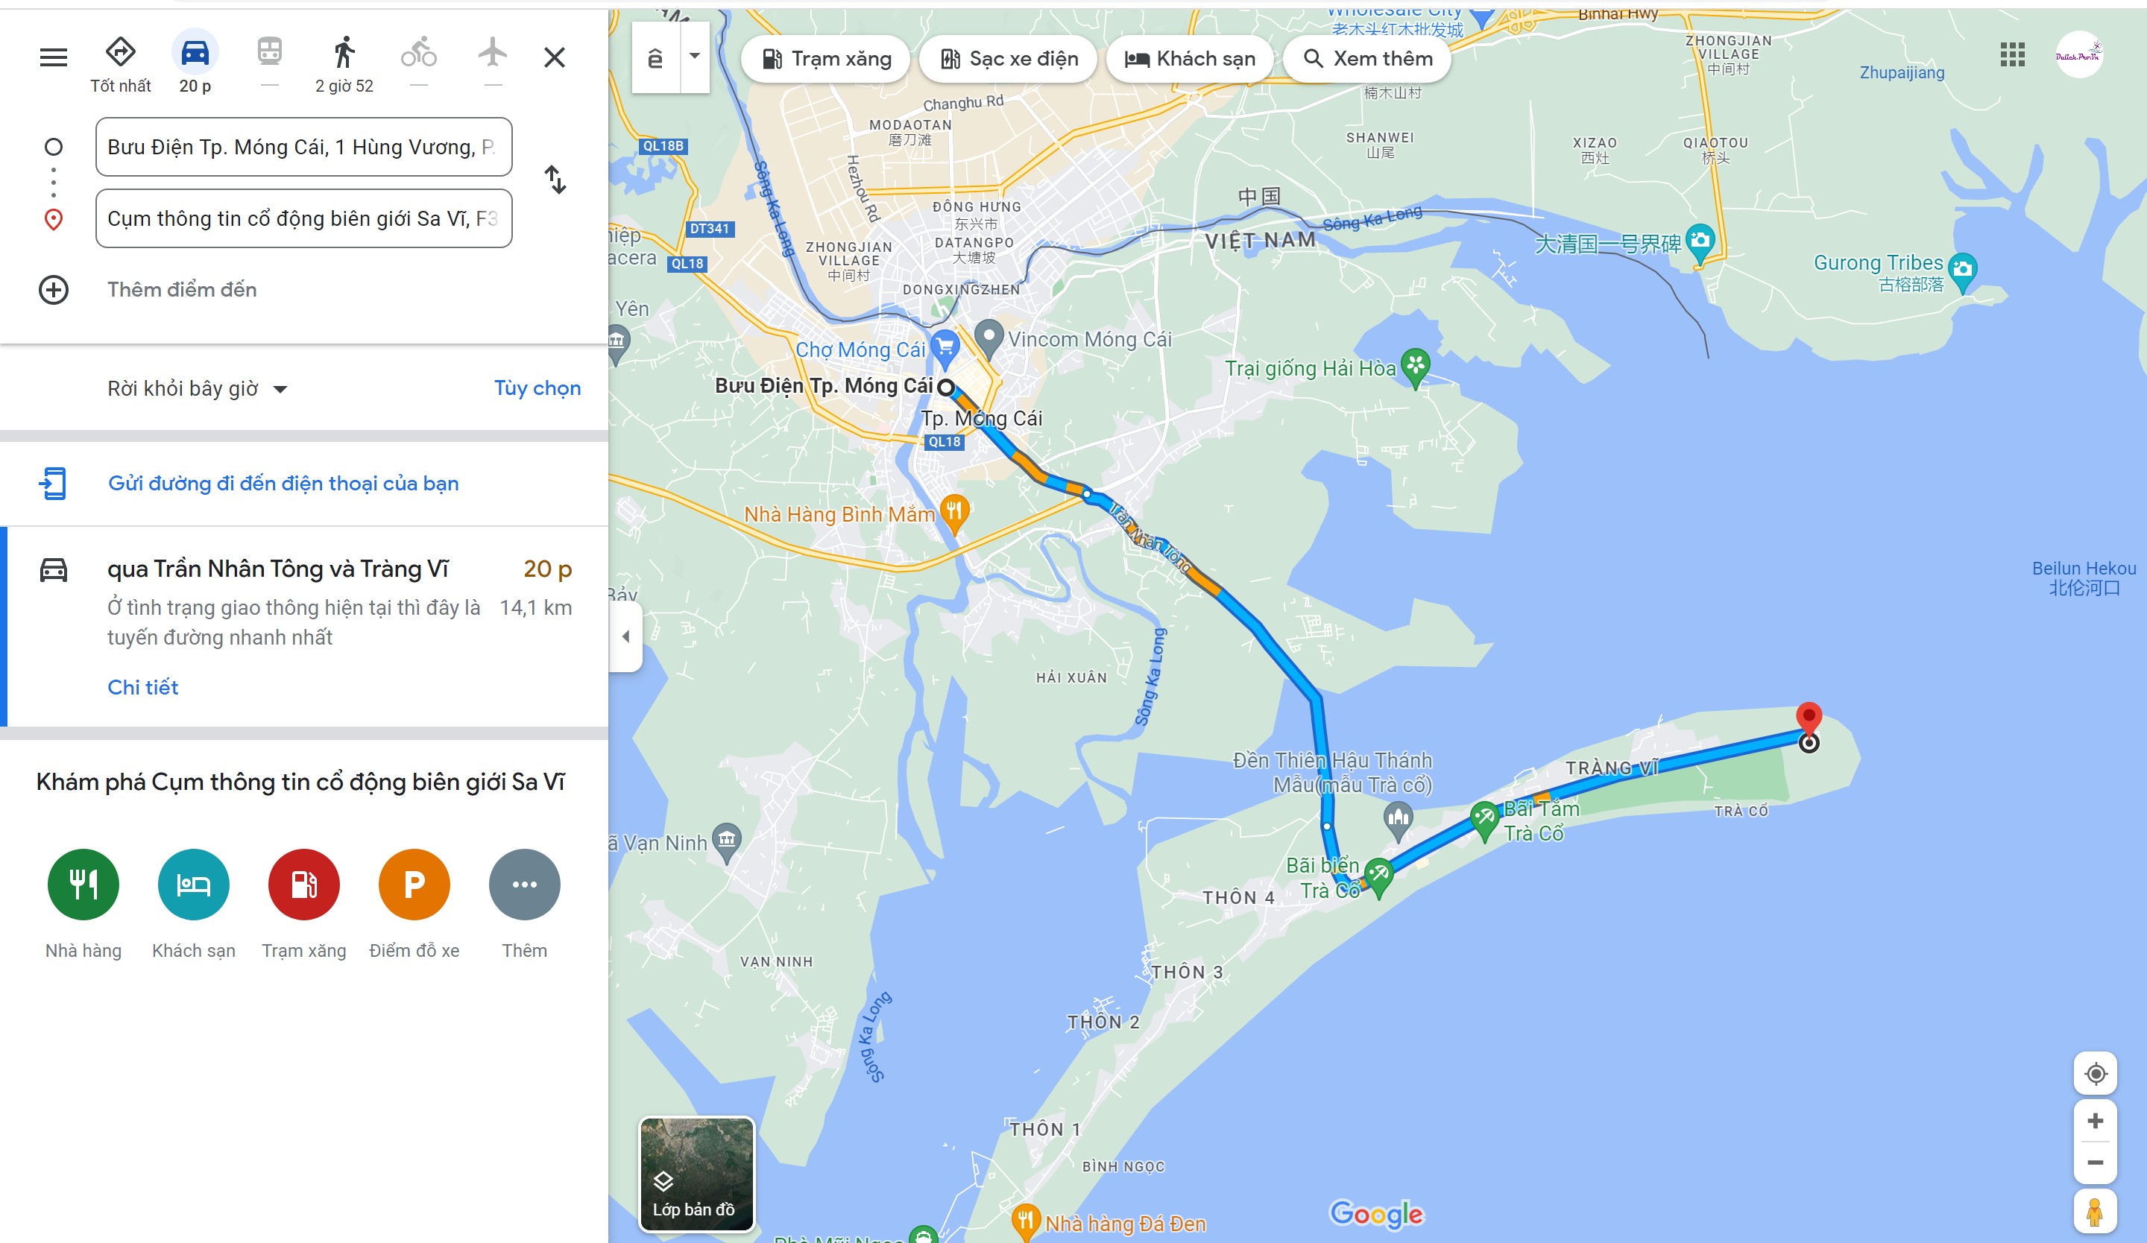Zoom in with plus button
2147x1243 pixels.
point(2096,1122)
